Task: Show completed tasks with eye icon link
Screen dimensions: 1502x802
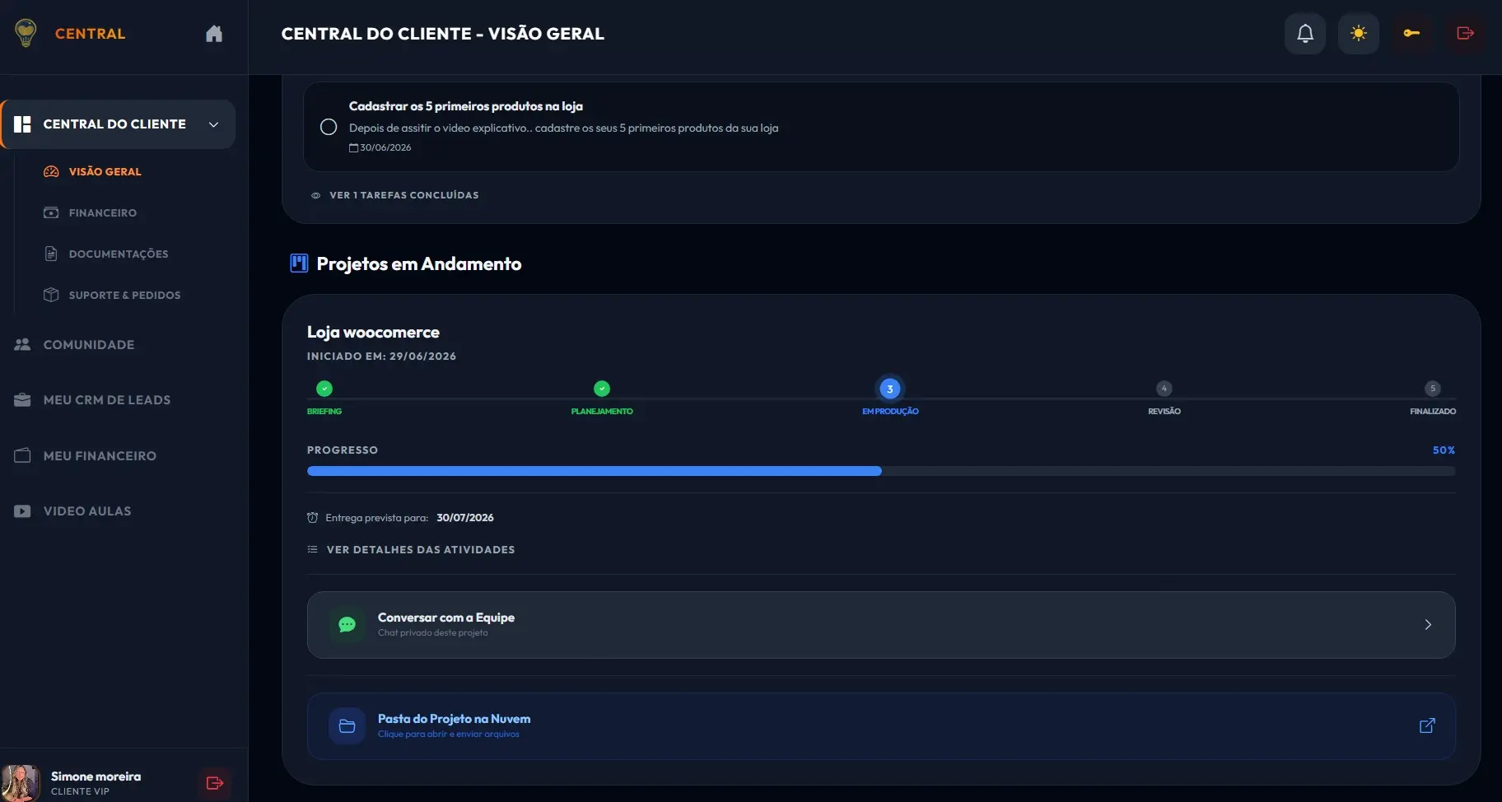Action: (x=394, y=195)
